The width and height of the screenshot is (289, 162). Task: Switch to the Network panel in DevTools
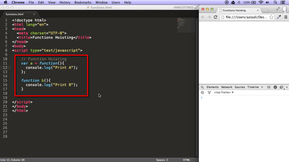point(227,87)
